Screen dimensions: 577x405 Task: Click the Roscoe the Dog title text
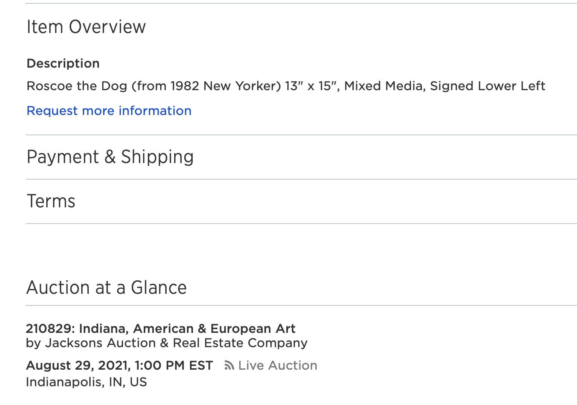77,86
